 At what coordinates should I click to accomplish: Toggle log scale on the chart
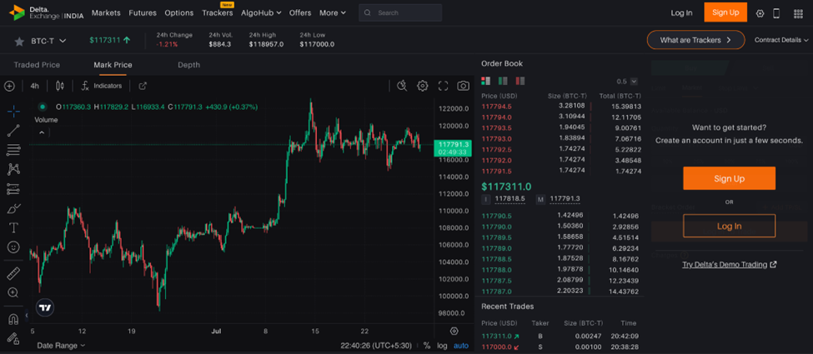point(442,346)
